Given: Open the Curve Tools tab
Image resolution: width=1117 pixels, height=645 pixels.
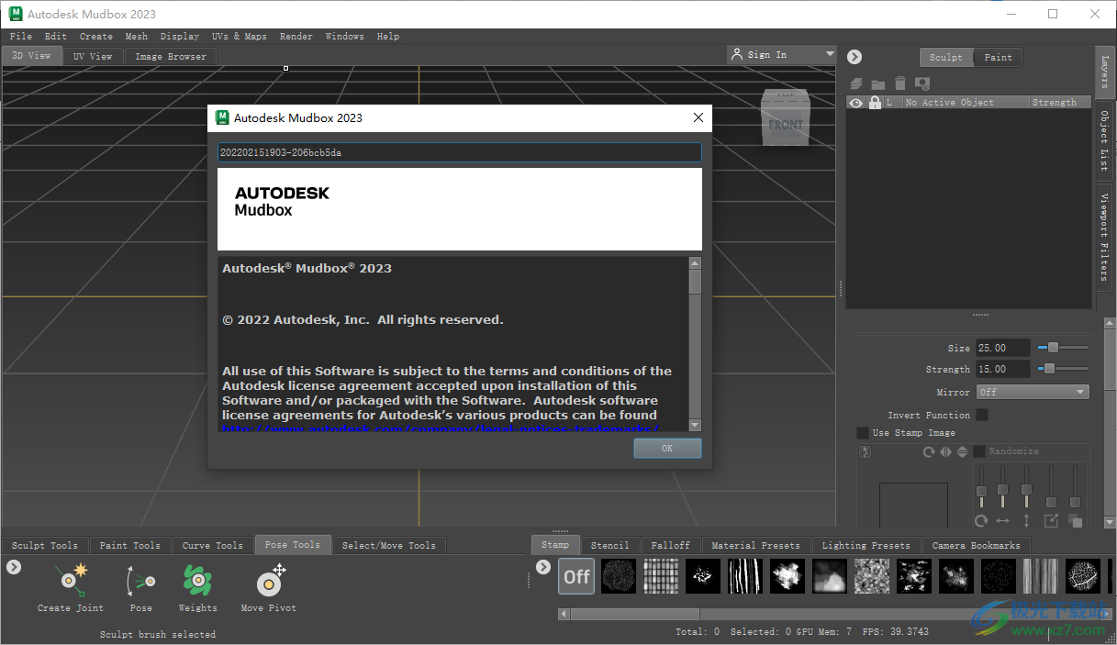Looking at the screenshot, I should (x=212, y=545).
